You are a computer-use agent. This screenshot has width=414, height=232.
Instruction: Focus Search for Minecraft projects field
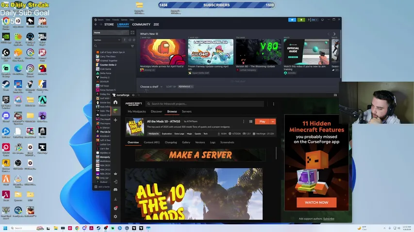pyautogui.click(x=205, y=104)
